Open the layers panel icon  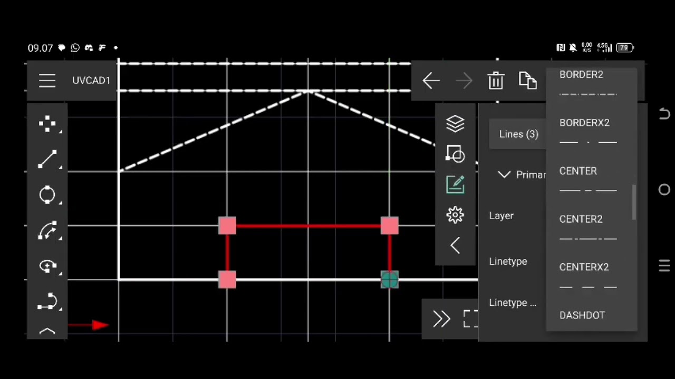(455, 124)
